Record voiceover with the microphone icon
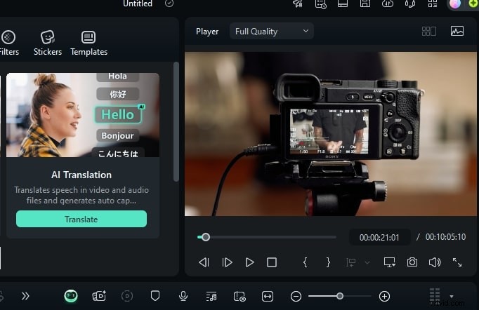Image resolution: width=479 pixels, height=310 pixels. pyautogui.click(x=183, y=296)
